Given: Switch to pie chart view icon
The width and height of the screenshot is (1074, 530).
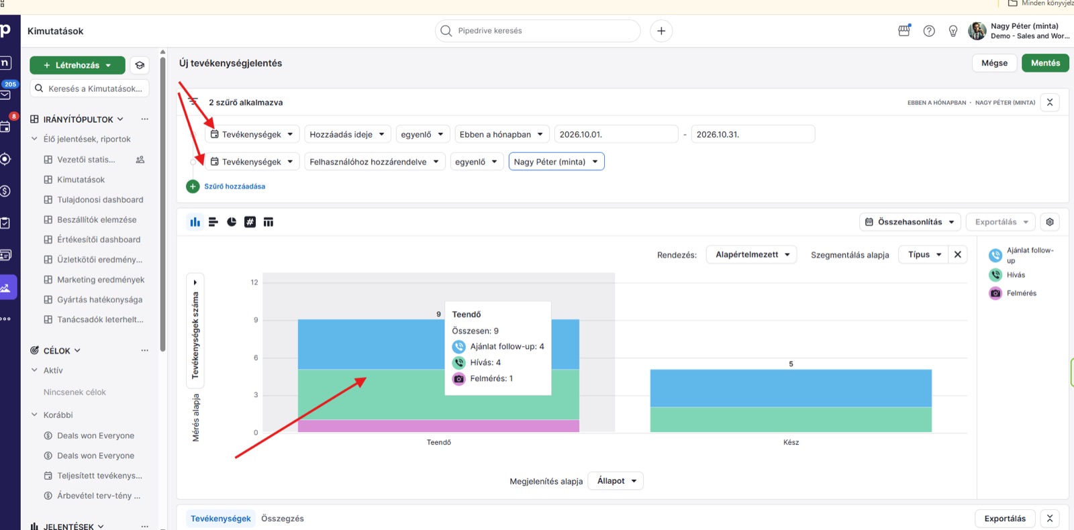Looking at the screenshot, I should 232,222.
